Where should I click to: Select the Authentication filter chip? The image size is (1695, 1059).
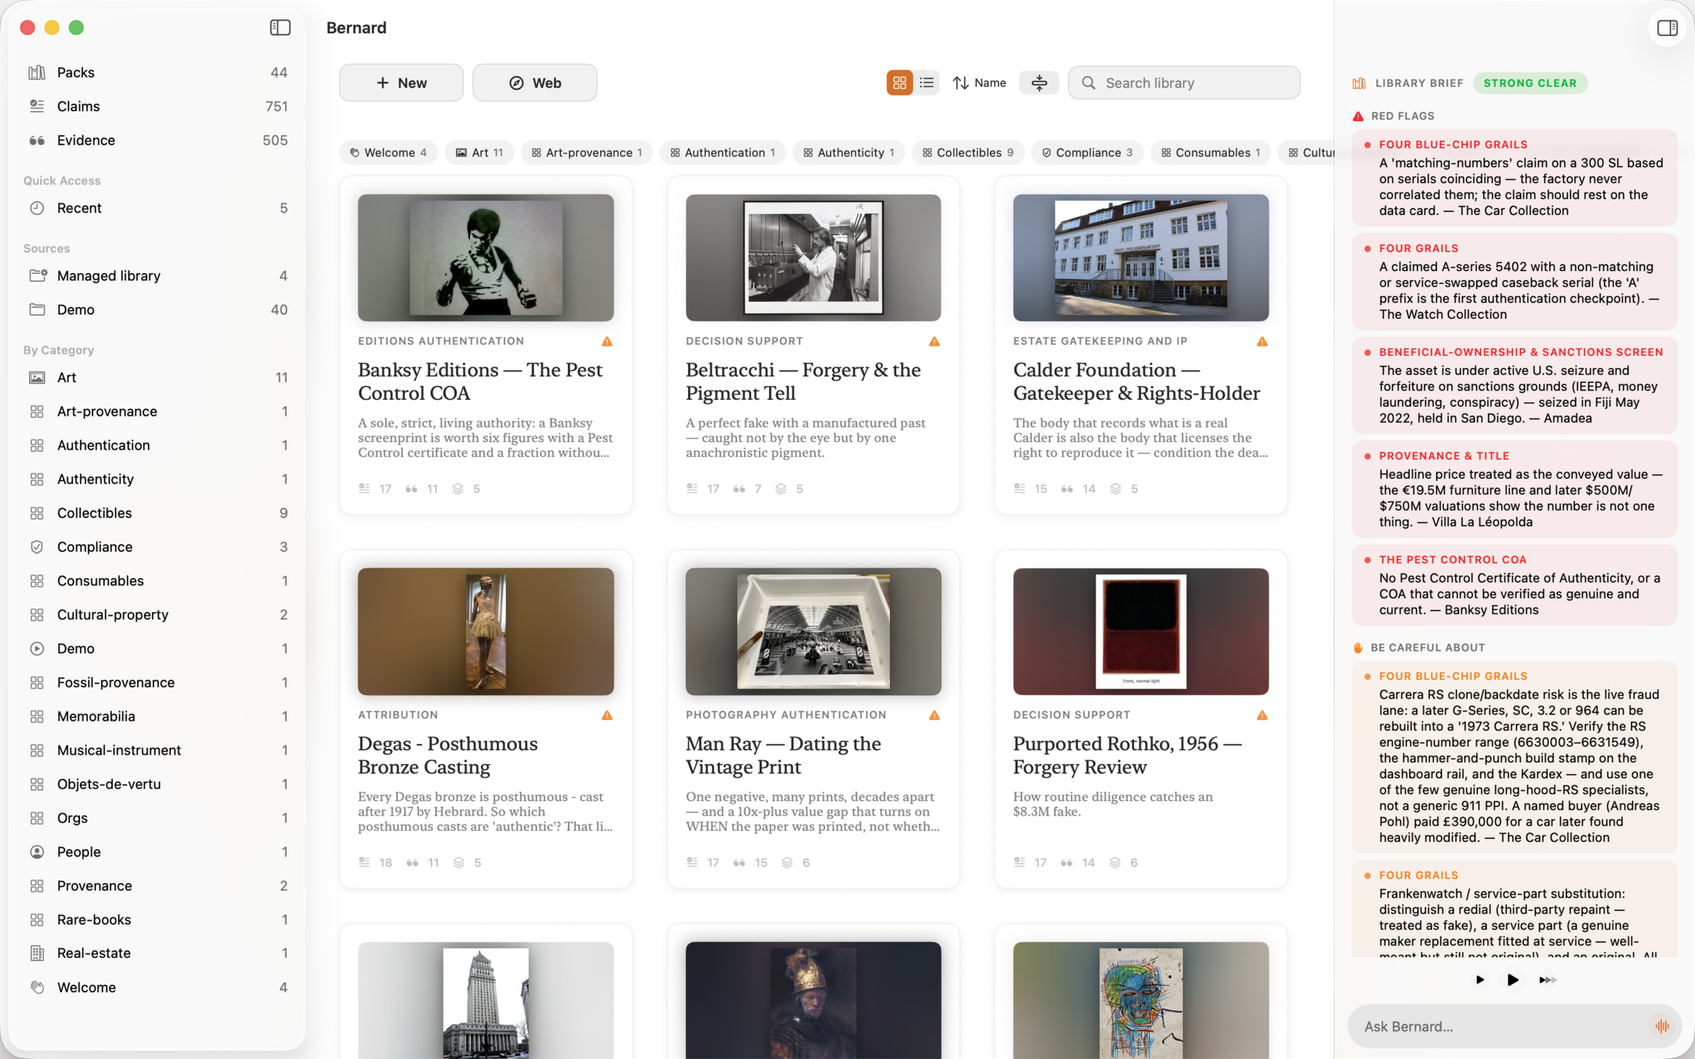pos(723,152)
